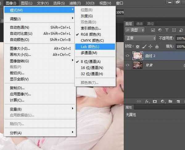
Task: Click the text layer filter icon
Action: (167, 30)
